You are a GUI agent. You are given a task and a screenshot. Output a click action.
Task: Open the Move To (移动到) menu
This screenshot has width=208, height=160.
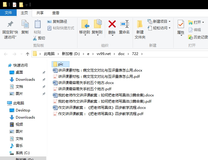click(85, 28)
